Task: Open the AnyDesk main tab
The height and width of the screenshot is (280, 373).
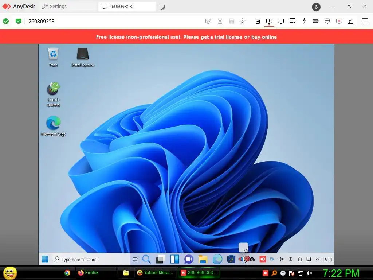Action: coord(19,7)
